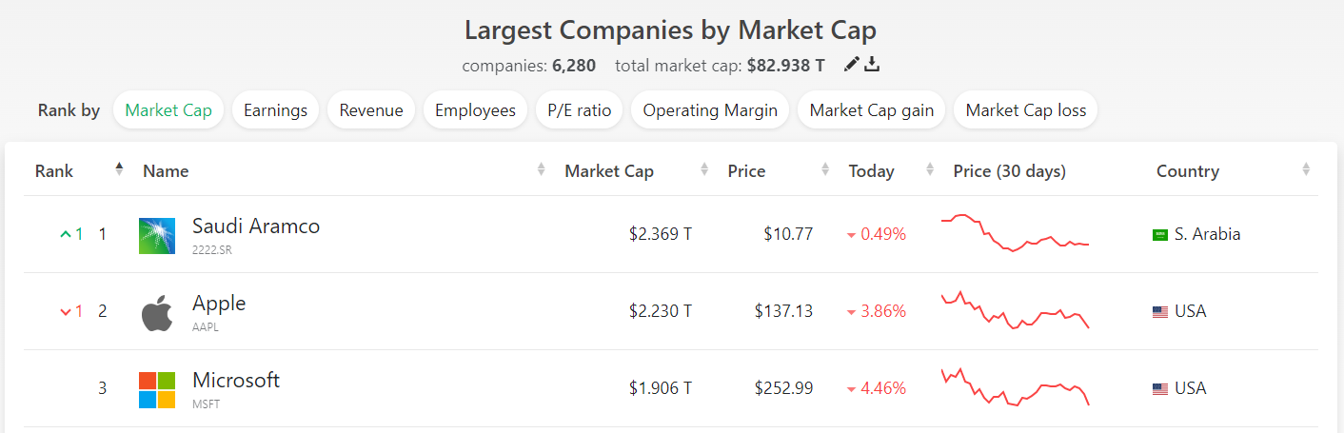Sort by Name column arrows

click(x=541, y=169)
